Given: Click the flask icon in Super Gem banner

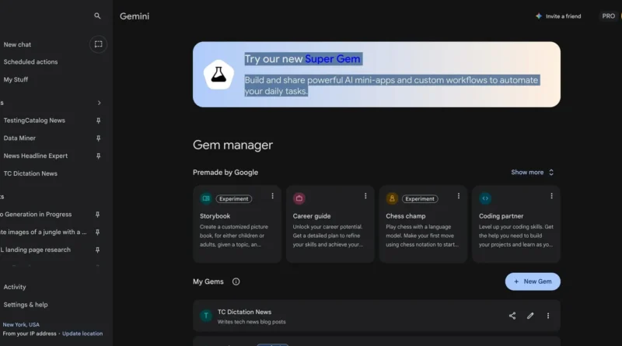Looking at the screenshot, I should [x=218, y=74].
